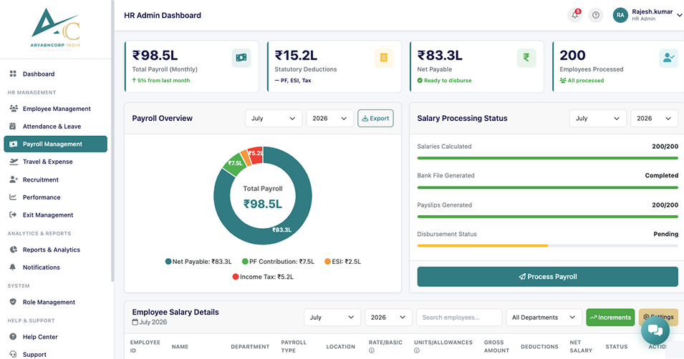Screen dimensions: 684x359
Task: Click the info icon under Rate/Basic column
Action: point(371,350)
